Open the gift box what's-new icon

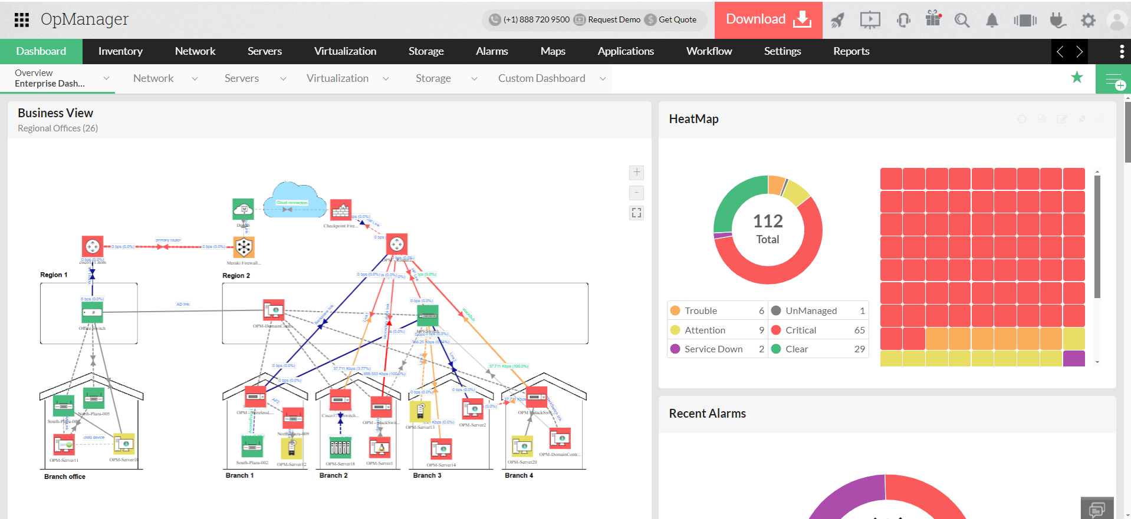click(933, 19)
